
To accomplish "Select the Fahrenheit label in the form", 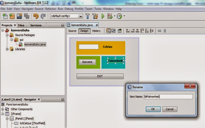I will 116,61.
